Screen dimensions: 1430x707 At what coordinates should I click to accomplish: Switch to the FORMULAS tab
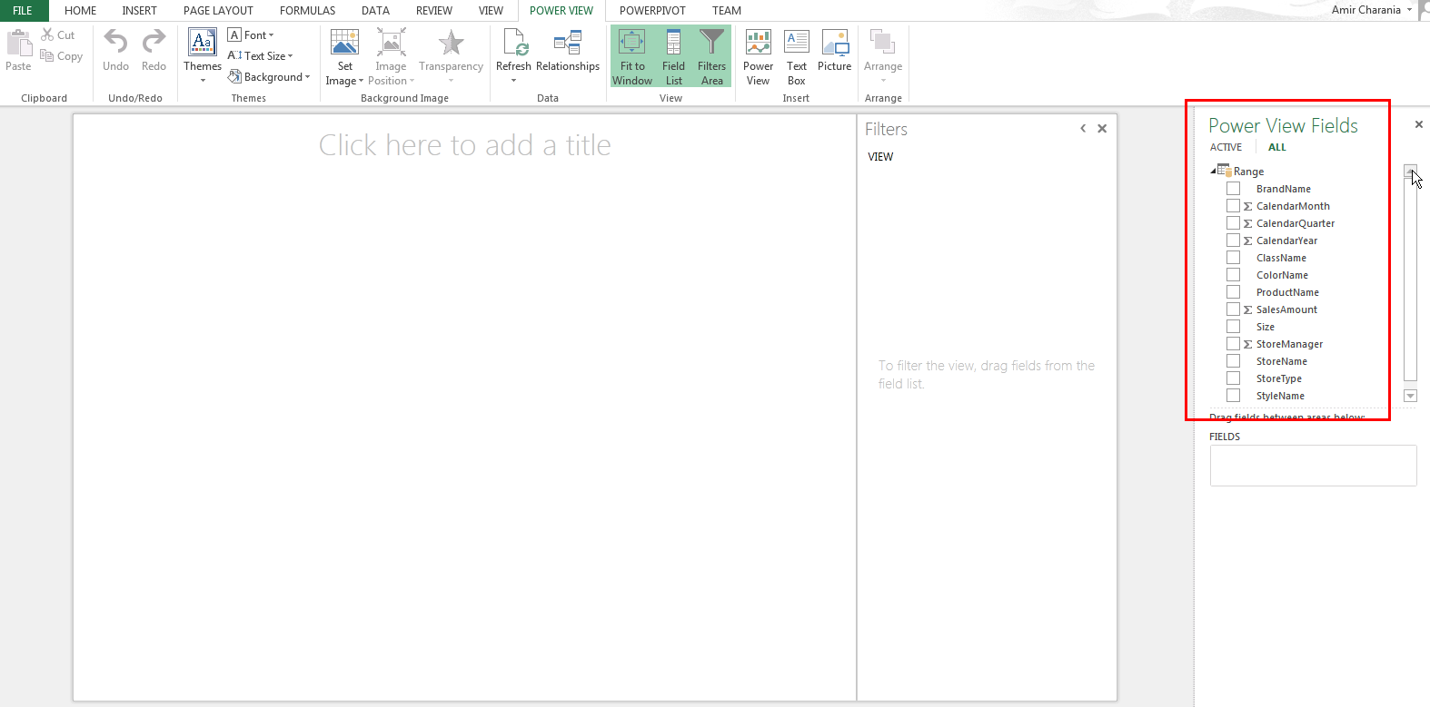(x=307, y=11)
